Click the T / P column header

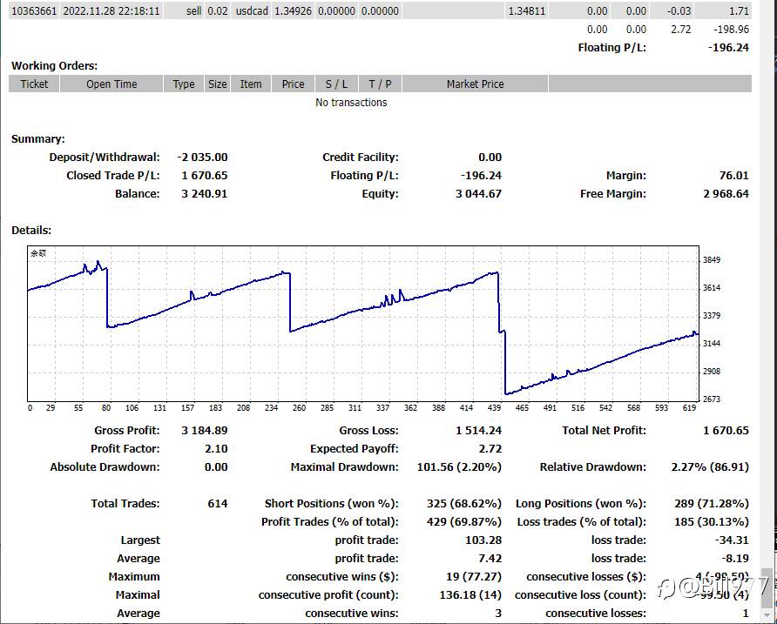pos(380,84)
